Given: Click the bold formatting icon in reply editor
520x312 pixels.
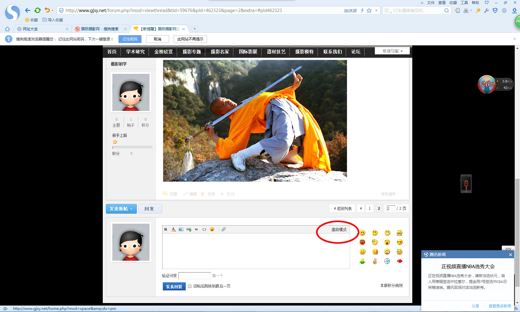Looking at the screenshot, I should click(x=166, y=229).
